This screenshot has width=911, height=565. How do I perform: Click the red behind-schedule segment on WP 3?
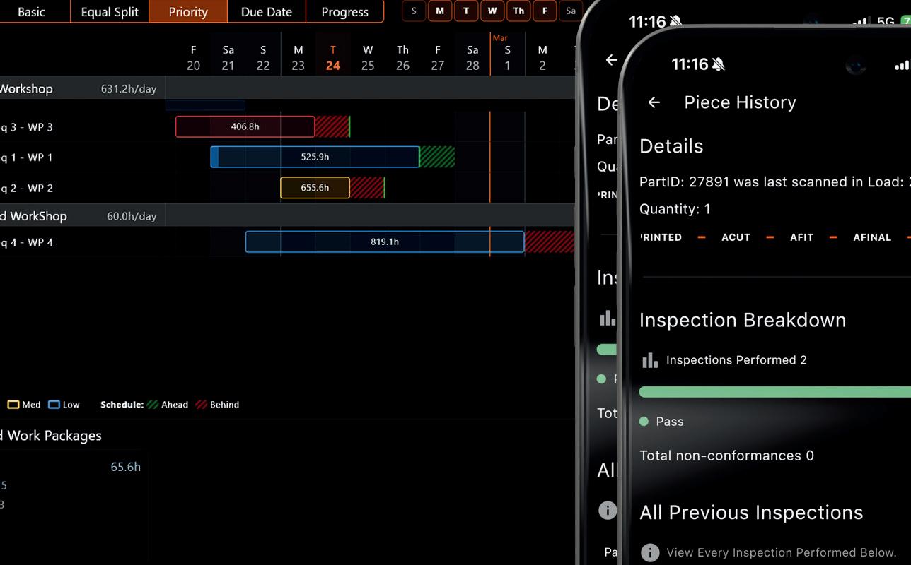pyautogui.click(x=332, y=127)
